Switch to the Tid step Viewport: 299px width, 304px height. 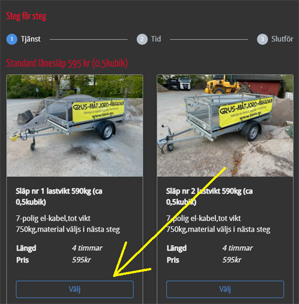(x=156, y=39)
